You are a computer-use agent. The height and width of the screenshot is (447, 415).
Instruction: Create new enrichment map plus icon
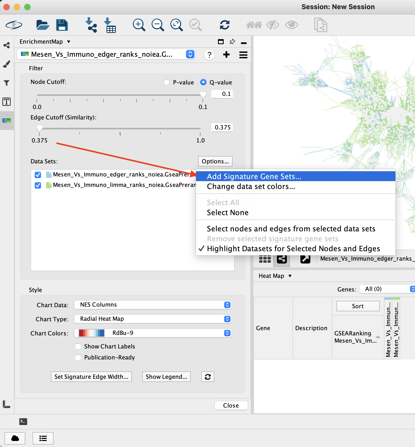point(226,55)
